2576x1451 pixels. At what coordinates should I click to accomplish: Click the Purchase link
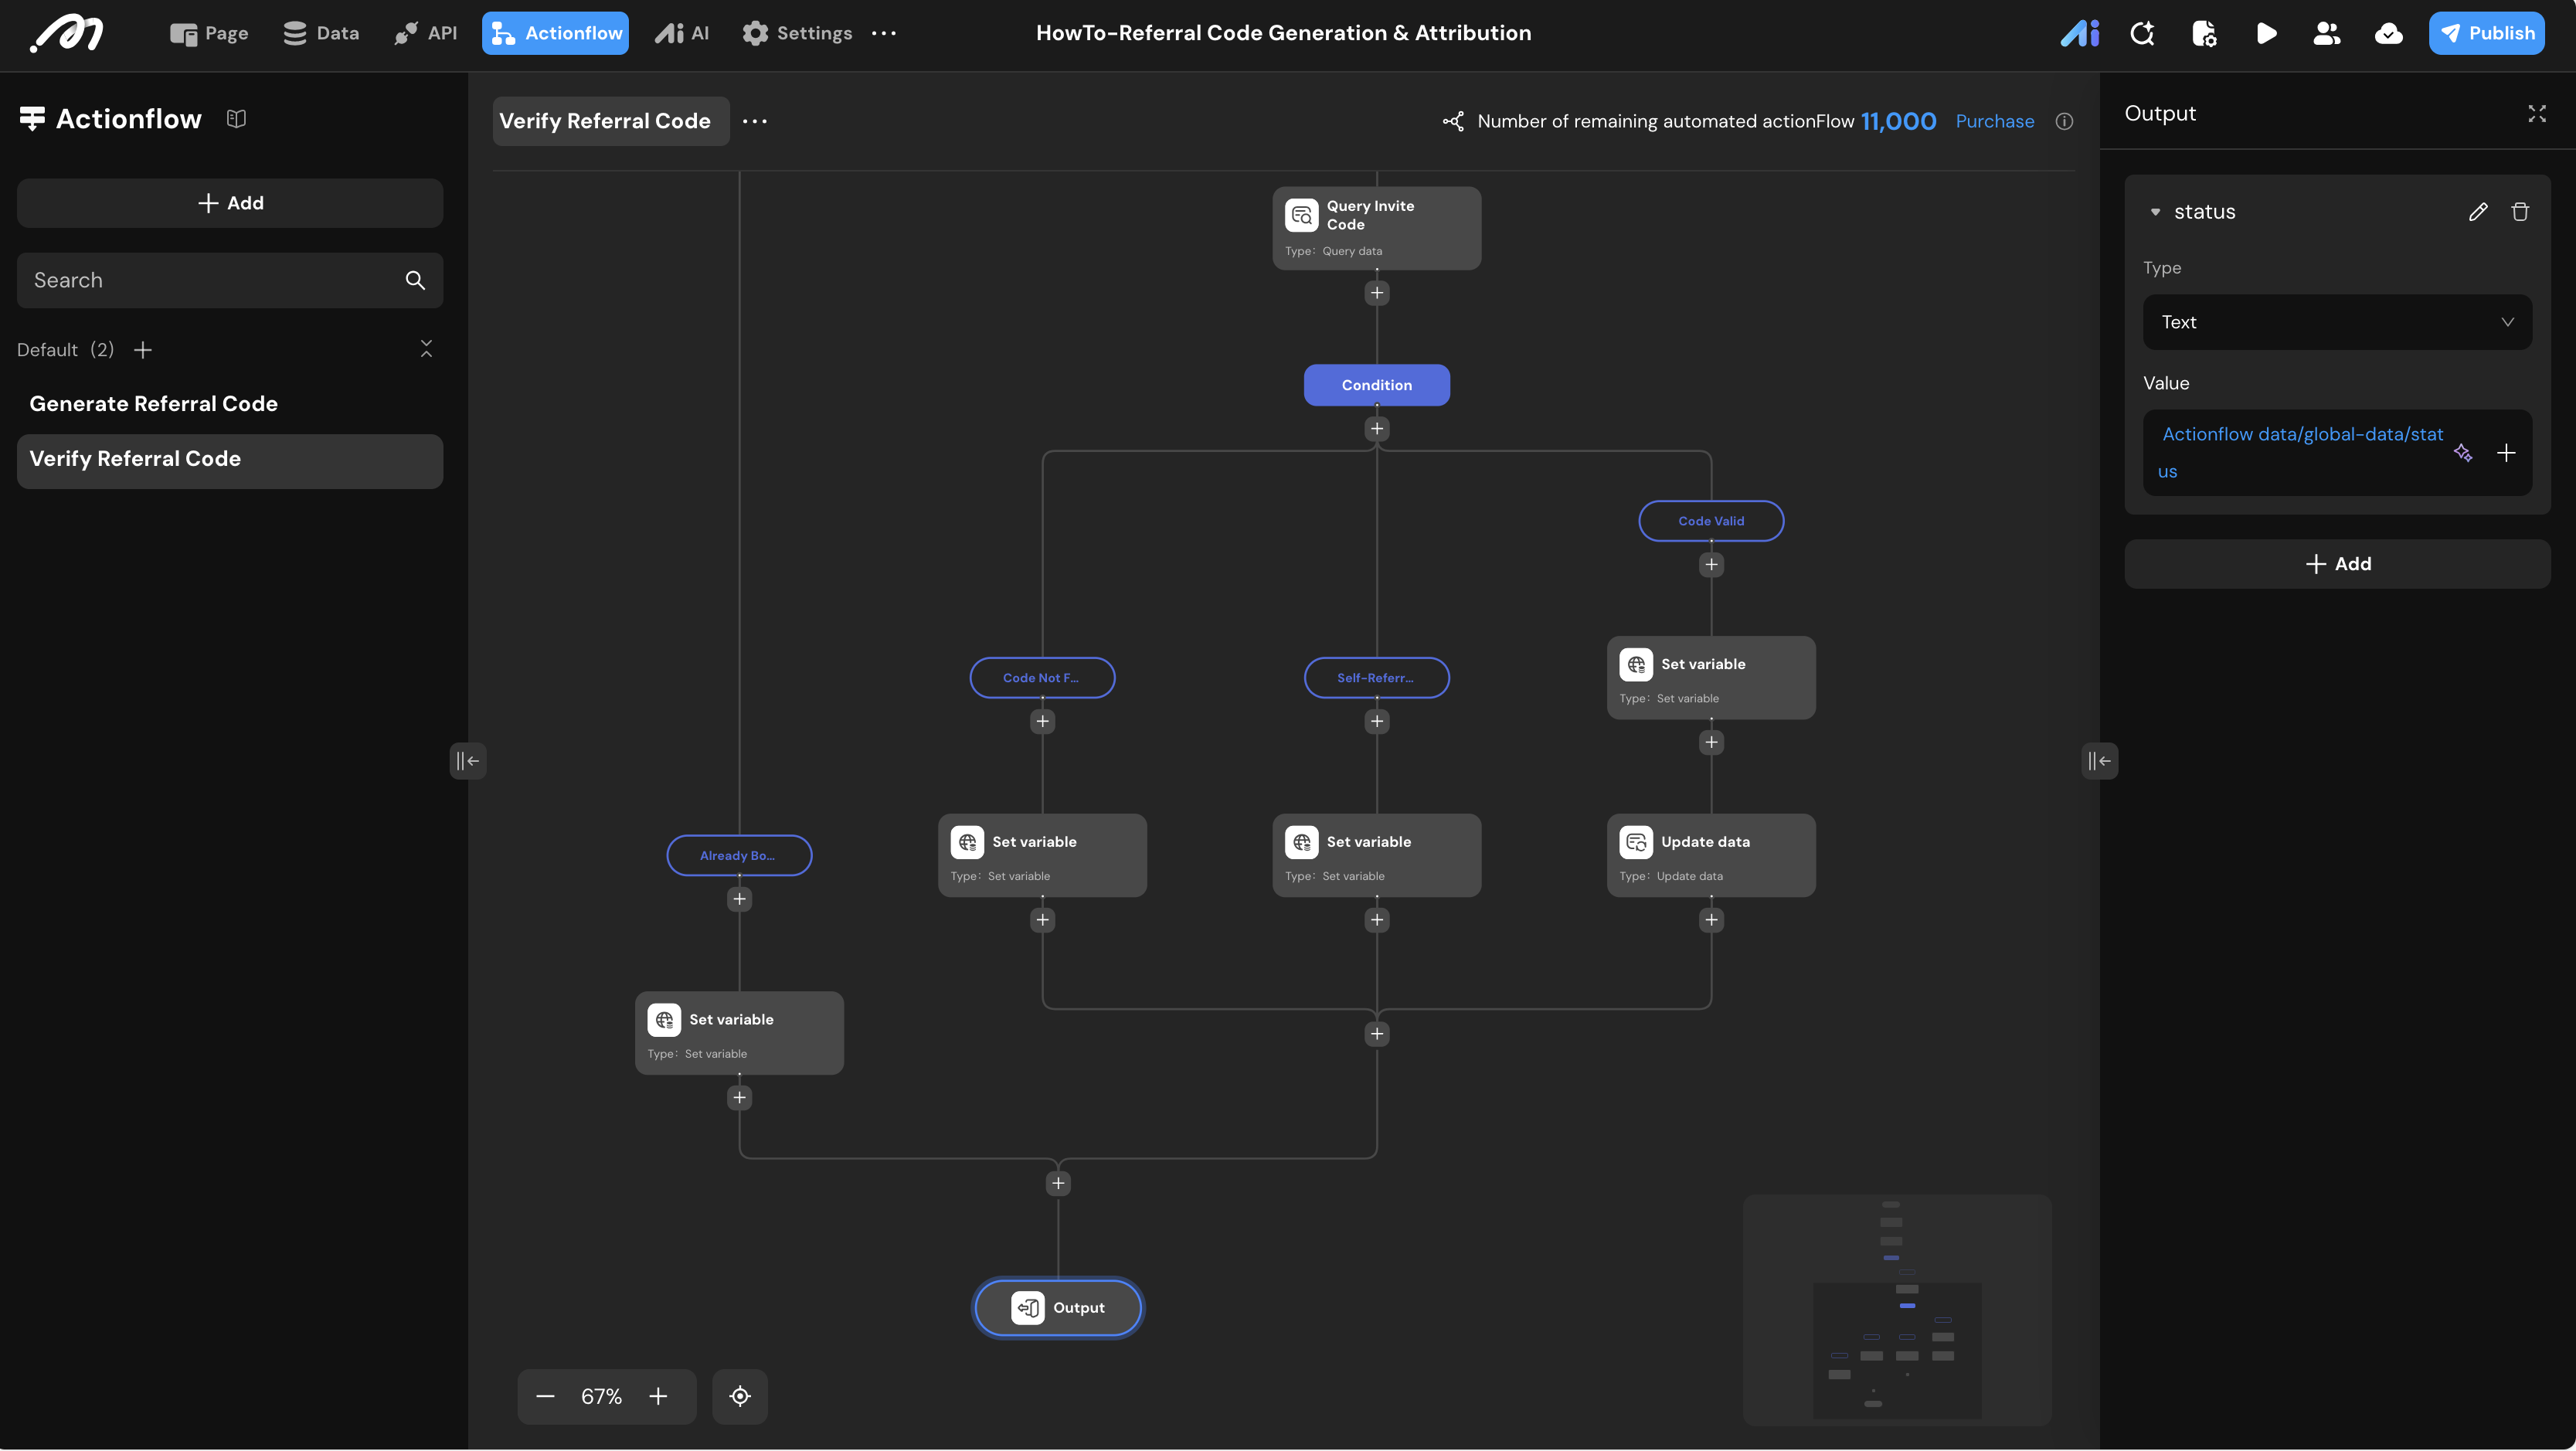pos(1994,122)
